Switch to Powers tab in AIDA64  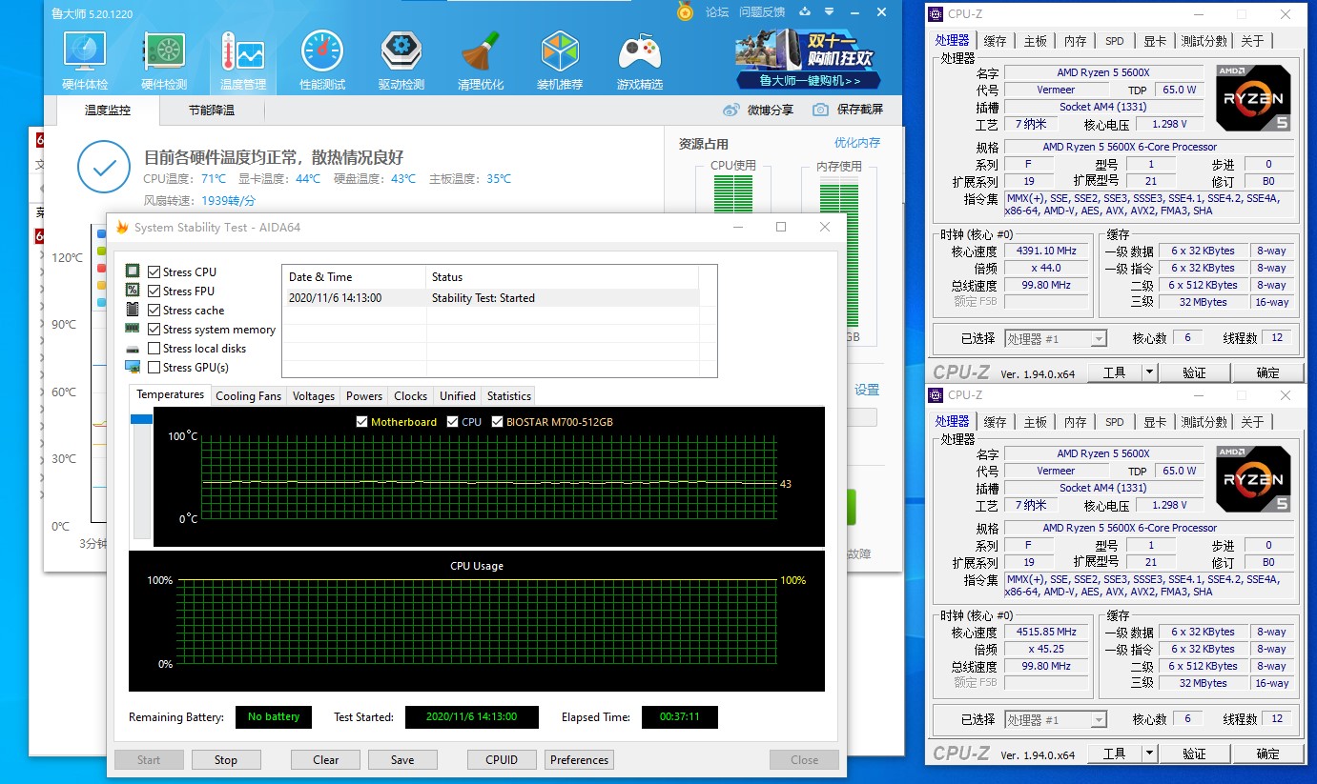(x=364, y=396)
